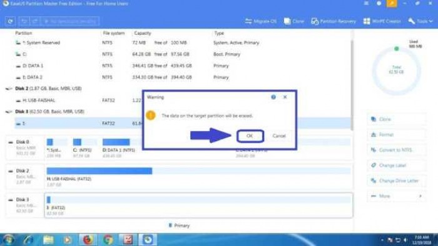Click the redo arrow in toolbar
Image resolution: width=438 pixels, height=246 pixels.
[x=34, y=21]
